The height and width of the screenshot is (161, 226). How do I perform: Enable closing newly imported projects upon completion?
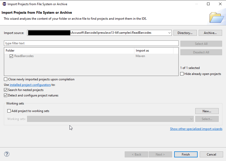(5, 79)
